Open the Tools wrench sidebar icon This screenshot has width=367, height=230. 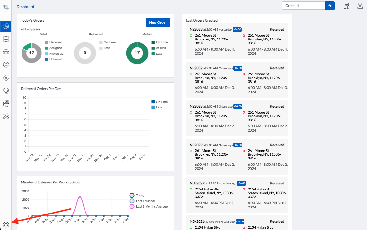click(6, 116)
